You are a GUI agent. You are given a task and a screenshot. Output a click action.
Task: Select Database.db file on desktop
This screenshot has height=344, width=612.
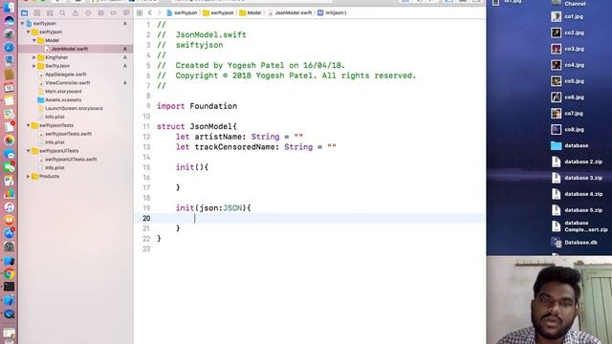pyautogui.click(x=574, y=242)
